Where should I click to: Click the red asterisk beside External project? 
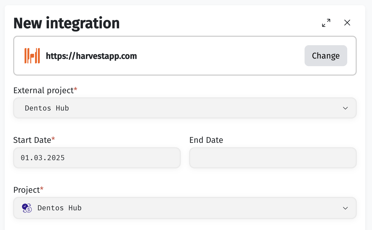coord(76,89)
